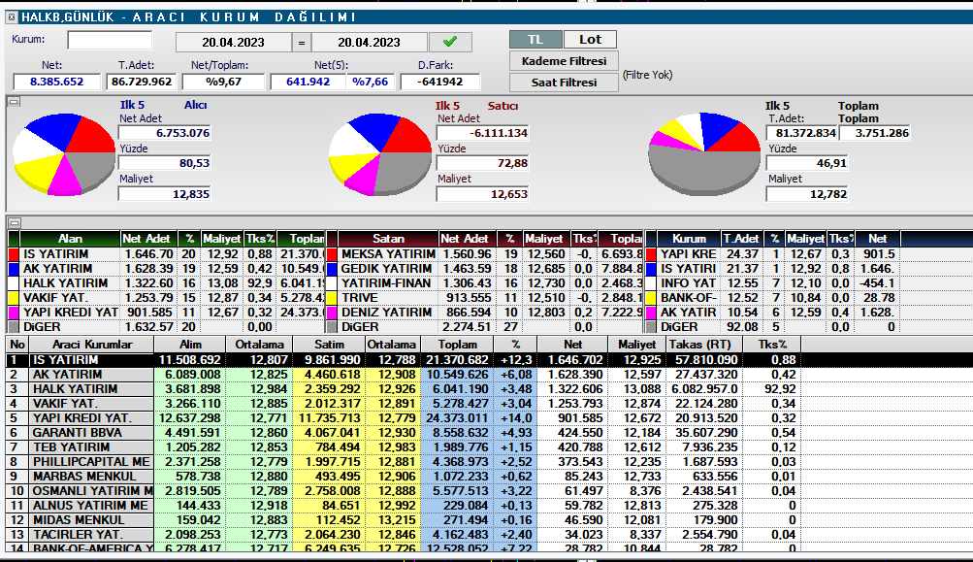
Task: Select PHILLIPCAPITAL ME row
Action: pos(404,462)
